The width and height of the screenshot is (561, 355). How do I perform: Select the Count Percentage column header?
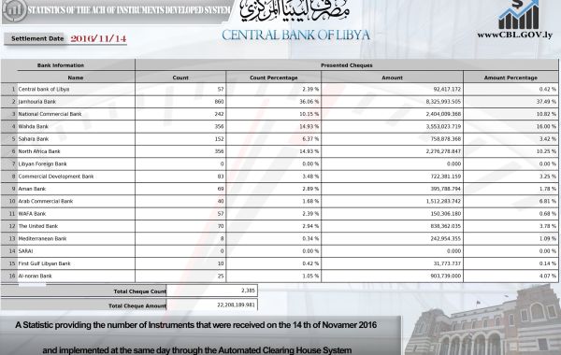274,78
